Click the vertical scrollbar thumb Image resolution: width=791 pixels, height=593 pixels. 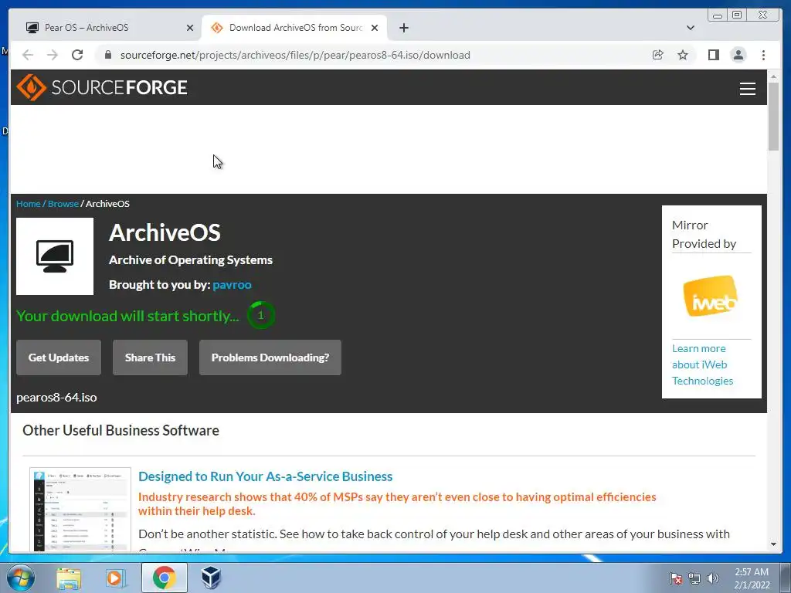tap(773, 116)
